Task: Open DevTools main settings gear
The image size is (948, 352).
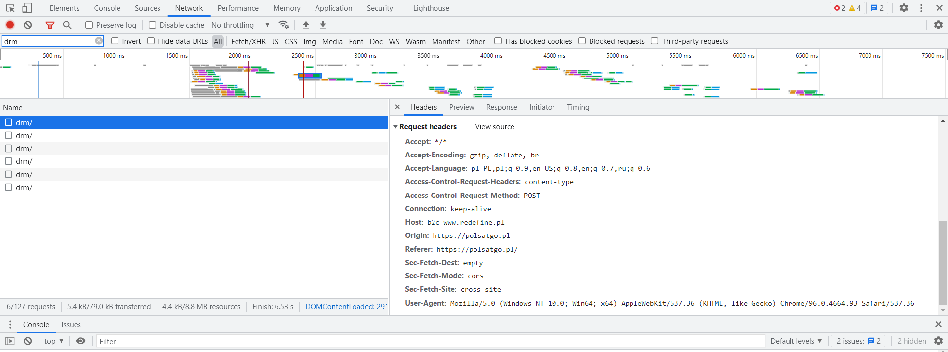Action: point(904,8)
